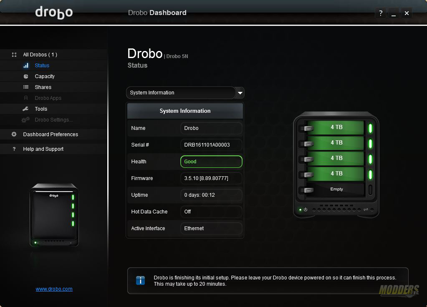Click the Capacity pie-chart icon
The image size is (427, 307).
[x=26, y=76]
